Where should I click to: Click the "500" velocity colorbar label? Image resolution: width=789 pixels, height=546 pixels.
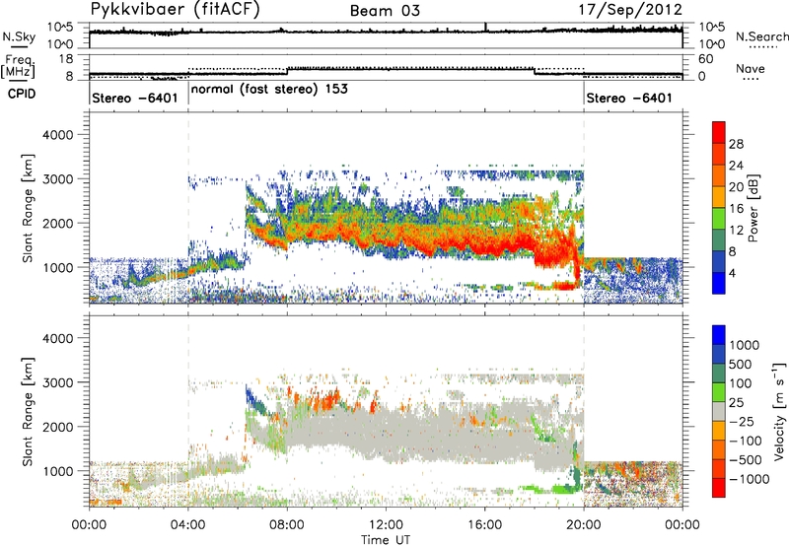[741, 365]
